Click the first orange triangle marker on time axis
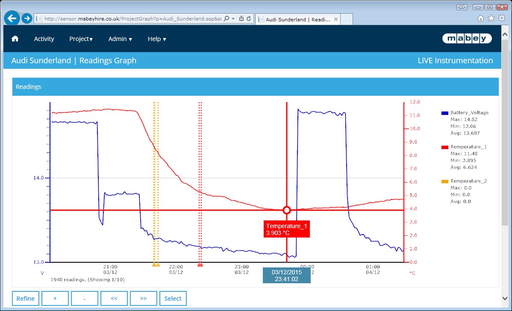 tap(154, 264)
